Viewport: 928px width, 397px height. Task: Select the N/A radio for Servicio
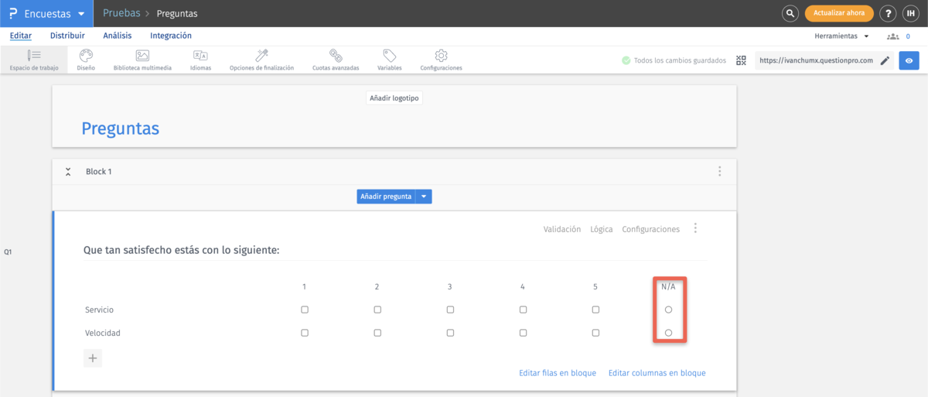click(x=669, y=310)
